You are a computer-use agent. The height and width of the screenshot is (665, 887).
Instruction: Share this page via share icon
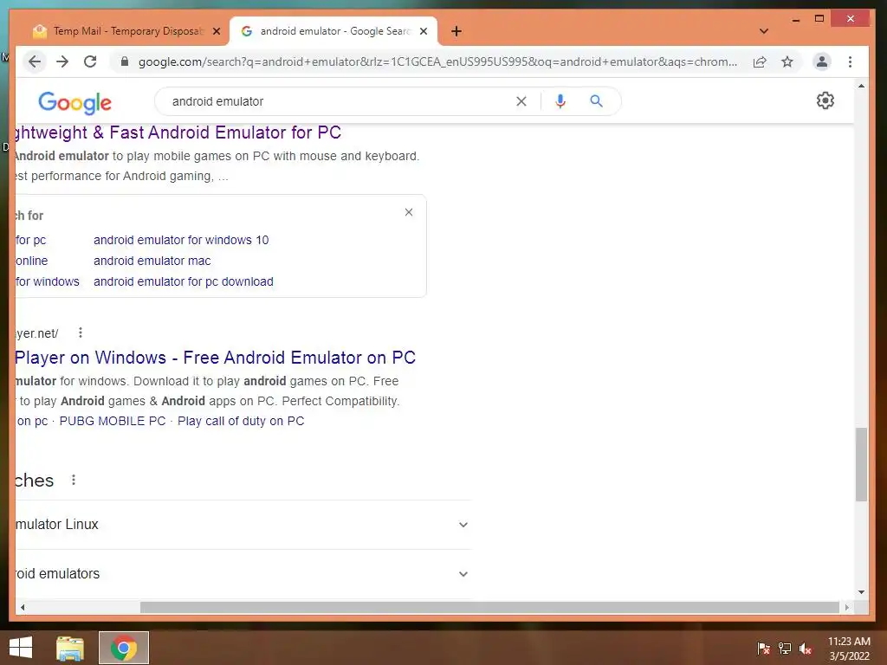(x=760, y=61)
